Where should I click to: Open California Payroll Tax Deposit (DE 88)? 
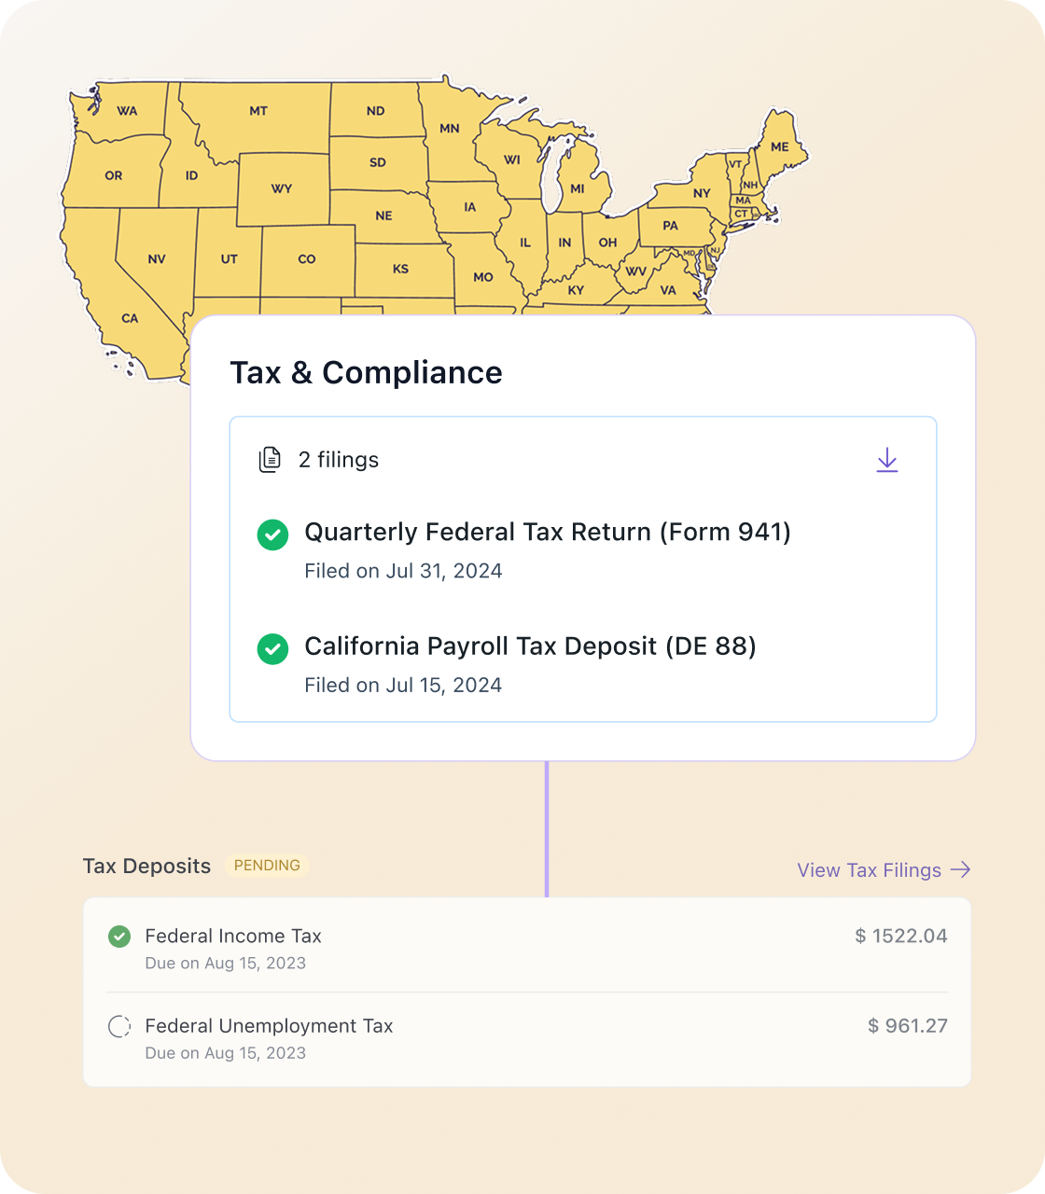coord(530,646)
